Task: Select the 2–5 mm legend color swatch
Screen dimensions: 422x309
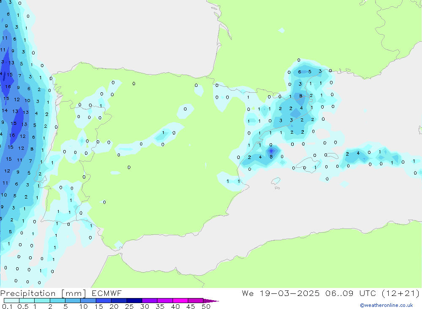Action: click(x=57, y=301)
